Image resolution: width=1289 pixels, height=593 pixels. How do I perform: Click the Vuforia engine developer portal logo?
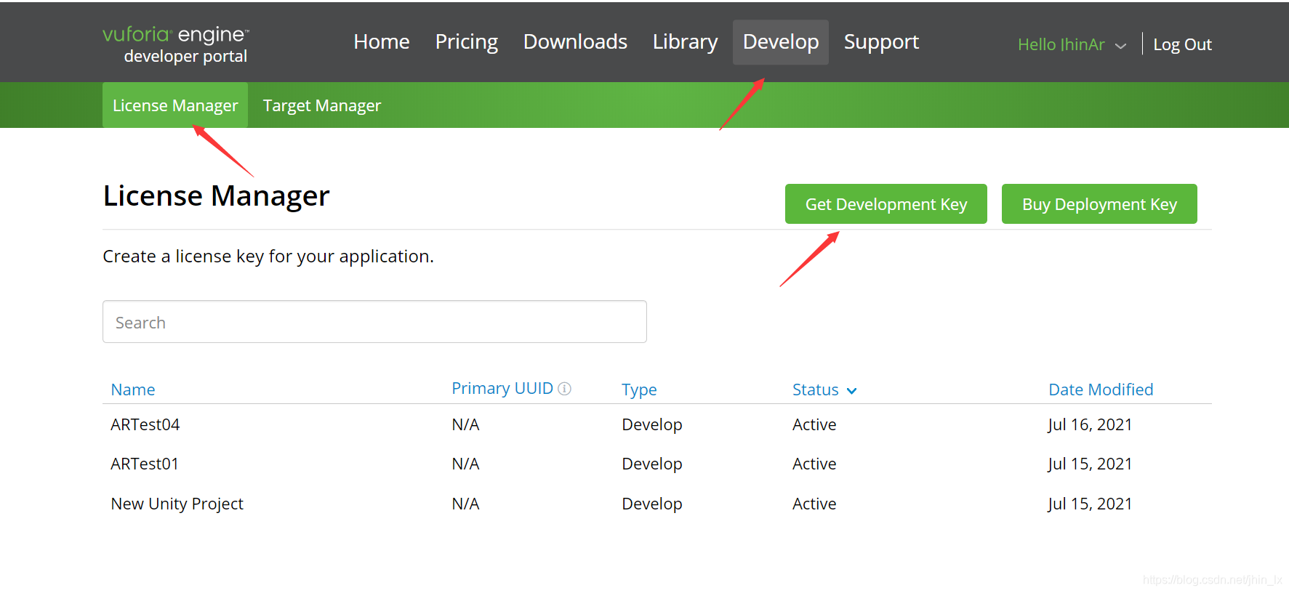click(x=175, y=44)
